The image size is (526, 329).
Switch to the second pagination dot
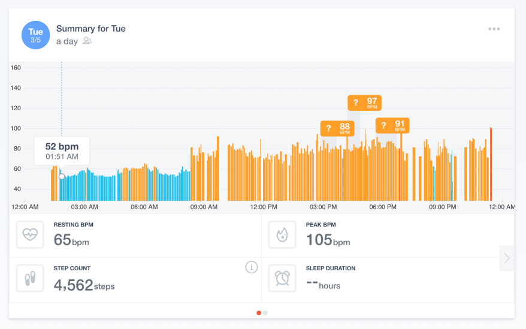(x=265, y=312)
